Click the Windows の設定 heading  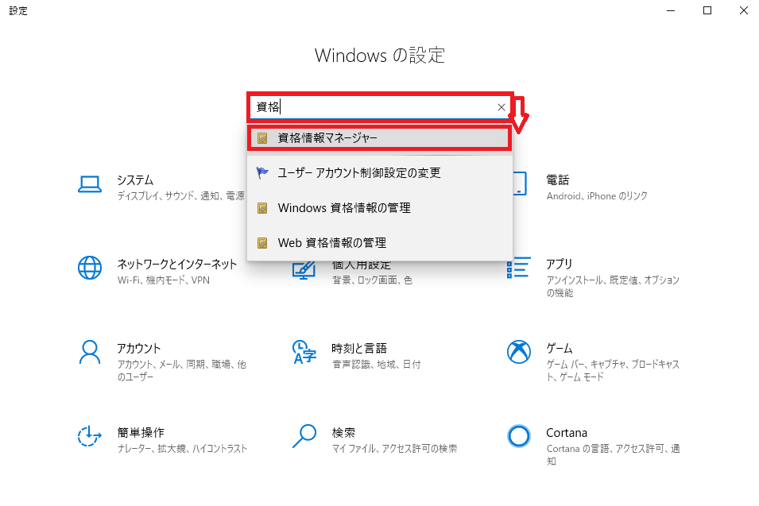point(380,55)
